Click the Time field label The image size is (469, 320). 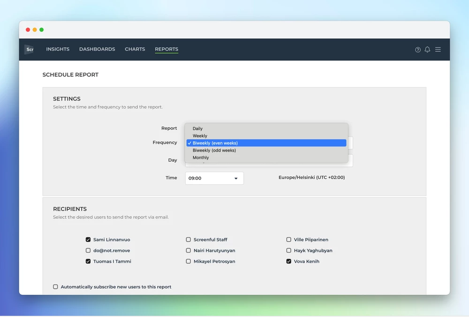171,178
